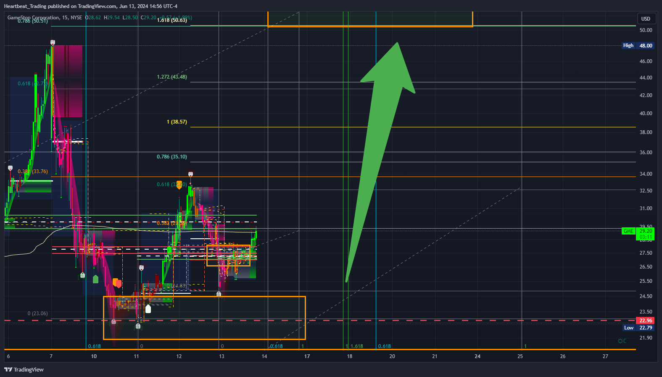Click the 26.50 price scale value
662x377 pixels.
(x=646, y=267)
